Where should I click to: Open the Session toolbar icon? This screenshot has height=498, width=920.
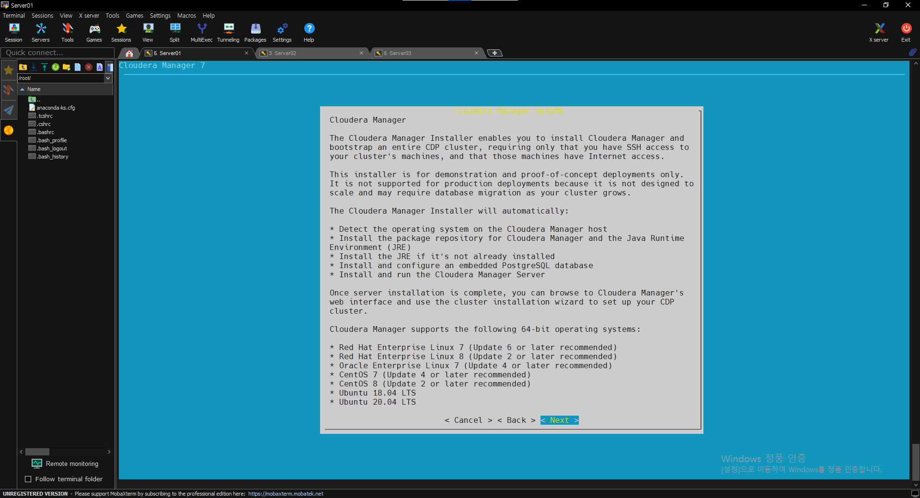click(13, 33)
